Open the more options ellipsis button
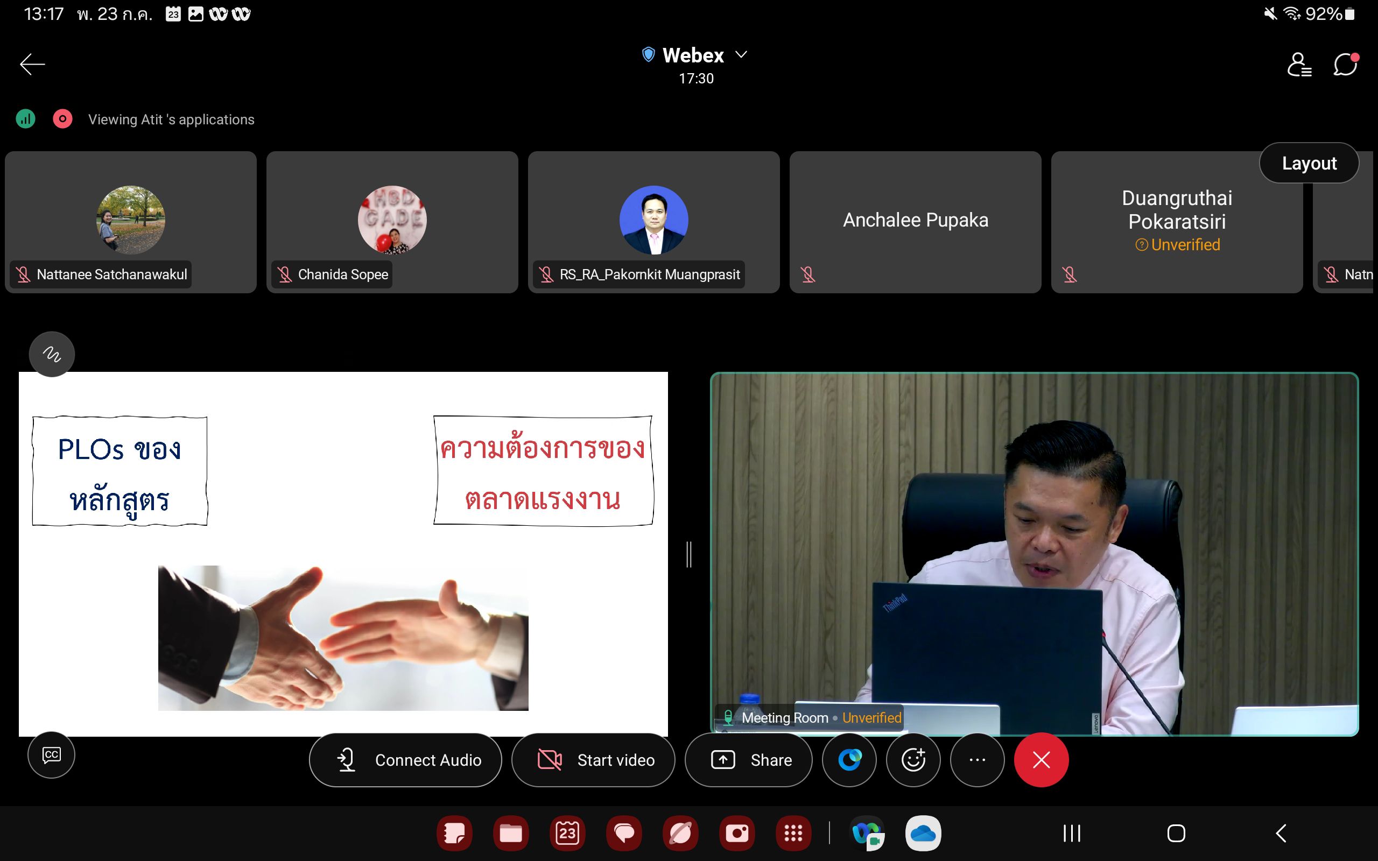1378x861 pixels. [x=977, y=760]
